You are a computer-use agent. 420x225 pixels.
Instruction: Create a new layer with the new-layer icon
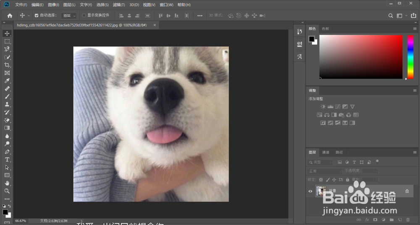click(x=399, y=219)
